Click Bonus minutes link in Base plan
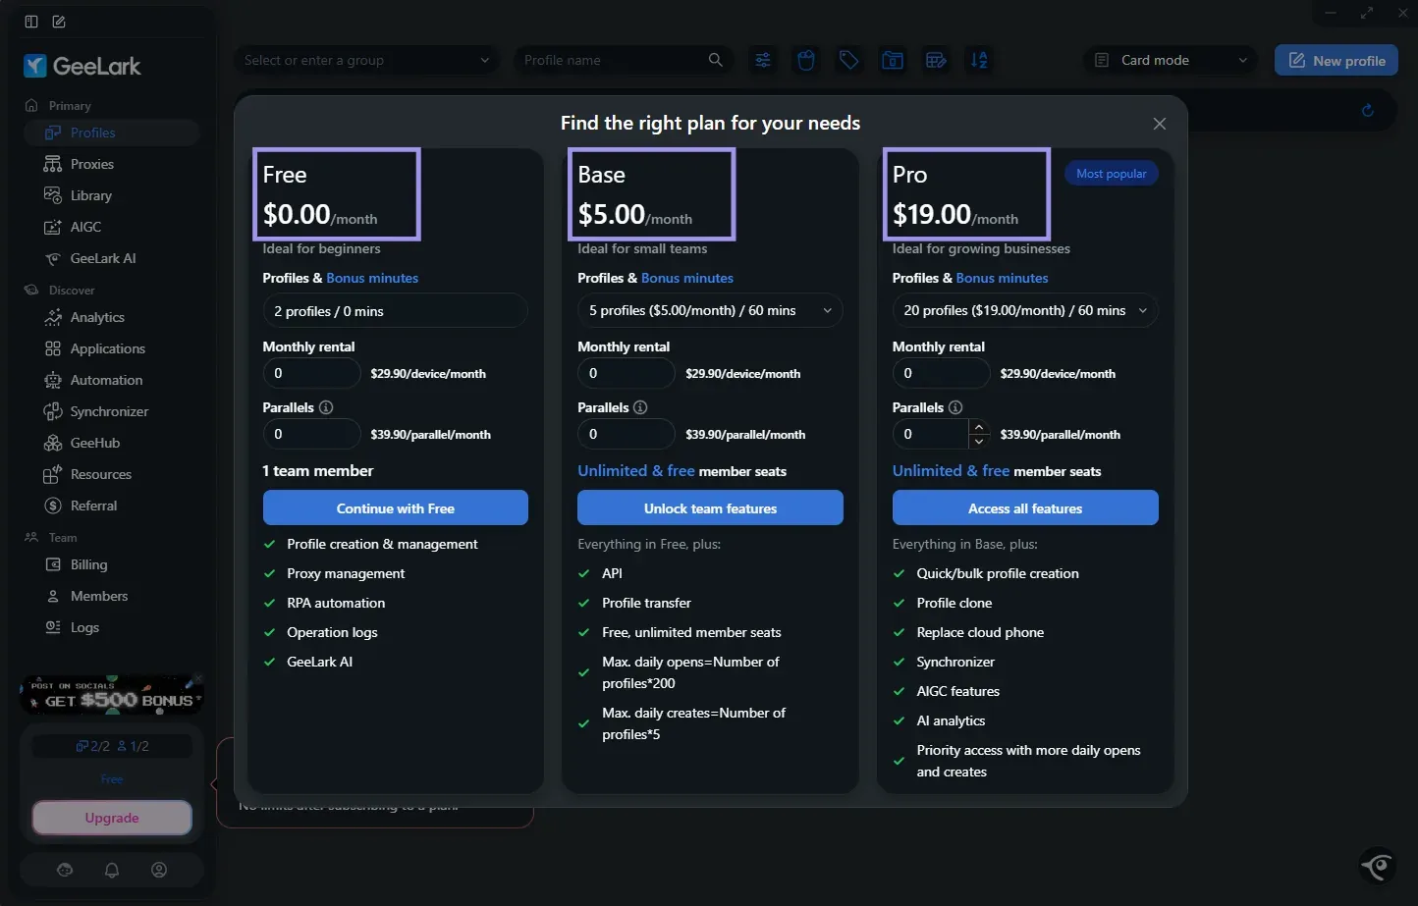Viewport: 1418px width, 906px height. pos(687,278)
